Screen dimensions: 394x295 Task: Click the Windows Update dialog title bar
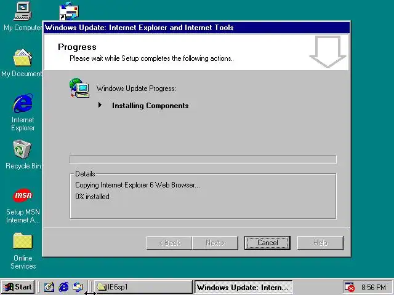[x=196, y=28]
